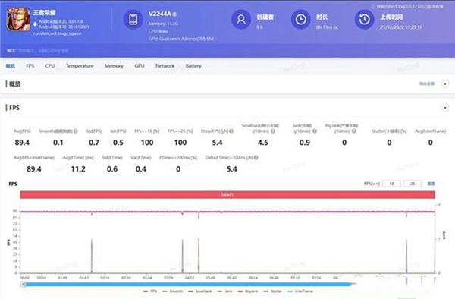
Task: Toggle Smooth series in chart legend
Action: point(173,291)
